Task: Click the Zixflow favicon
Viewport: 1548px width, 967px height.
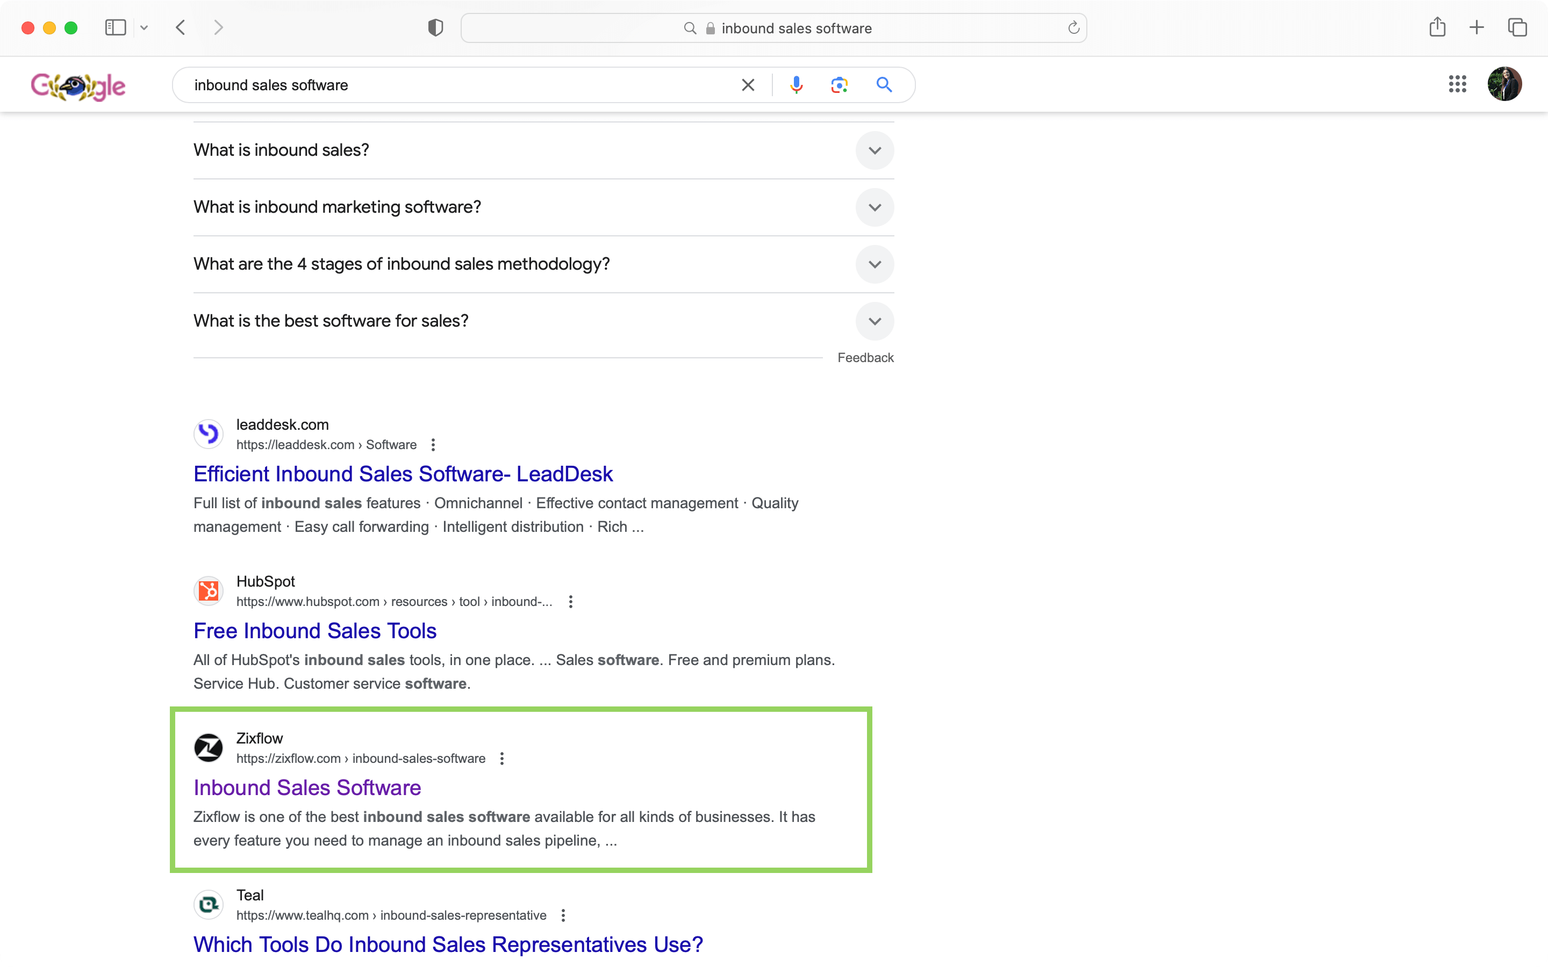Action: click(x=209, y=748)
